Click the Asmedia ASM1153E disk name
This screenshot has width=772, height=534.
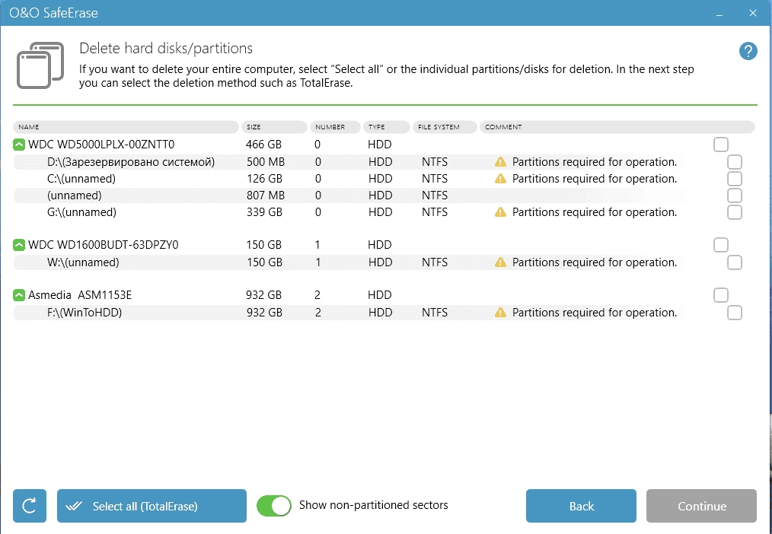pyautogui.click(x=80, y=295)
